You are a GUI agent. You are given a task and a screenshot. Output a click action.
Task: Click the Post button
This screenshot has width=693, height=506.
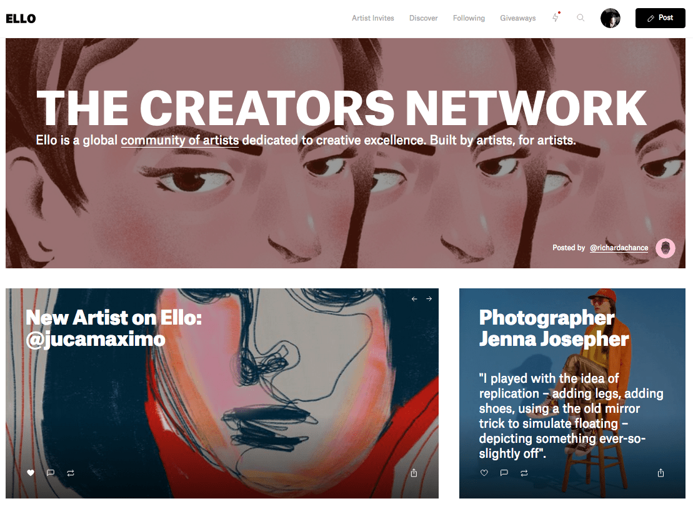tap(661, 18)
